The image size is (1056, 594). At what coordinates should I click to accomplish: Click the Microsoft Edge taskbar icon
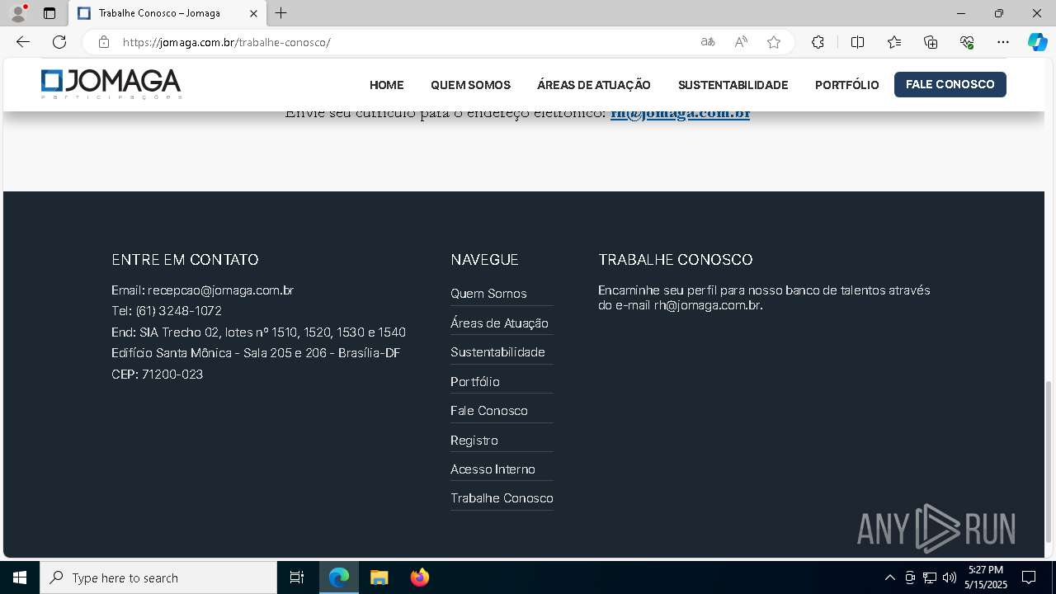[339, 577]
